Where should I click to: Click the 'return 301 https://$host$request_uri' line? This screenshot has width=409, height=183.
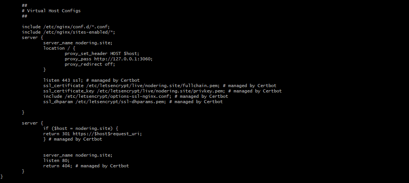(93, 134)
